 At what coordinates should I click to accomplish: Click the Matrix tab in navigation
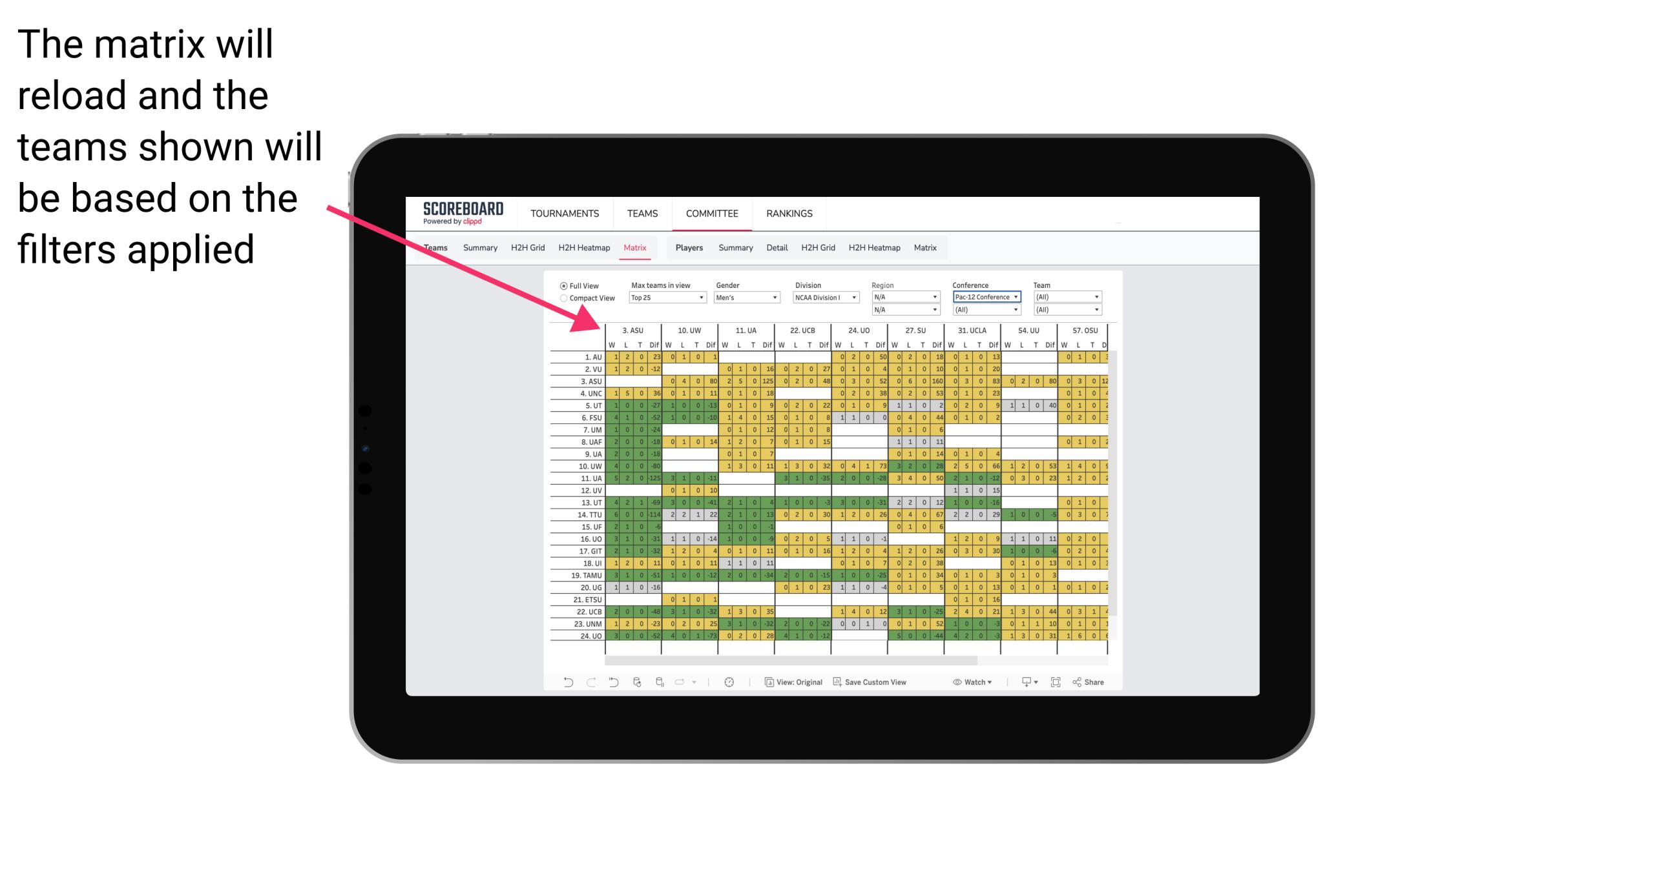pyautogui.click(x=636, y=247)
